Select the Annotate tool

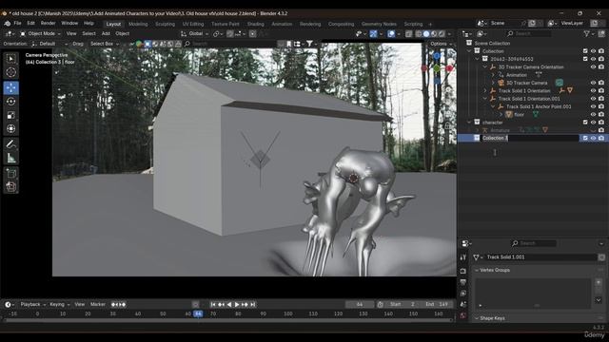10,144
